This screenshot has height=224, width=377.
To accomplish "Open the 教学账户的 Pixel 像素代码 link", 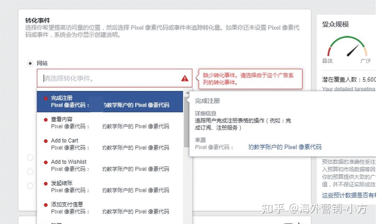I will (x=285, y=147).
